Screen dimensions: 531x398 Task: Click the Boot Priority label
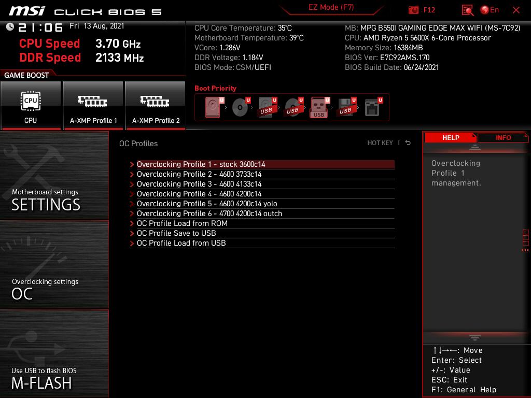215,88
